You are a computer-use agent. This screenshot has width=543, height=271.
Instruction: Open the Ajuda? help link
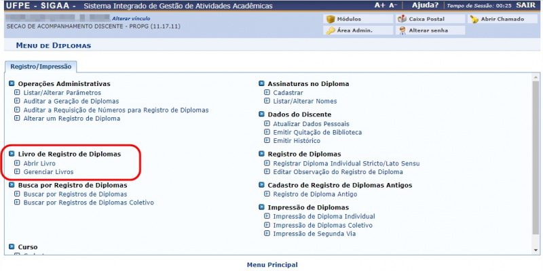tap(425, 5)
